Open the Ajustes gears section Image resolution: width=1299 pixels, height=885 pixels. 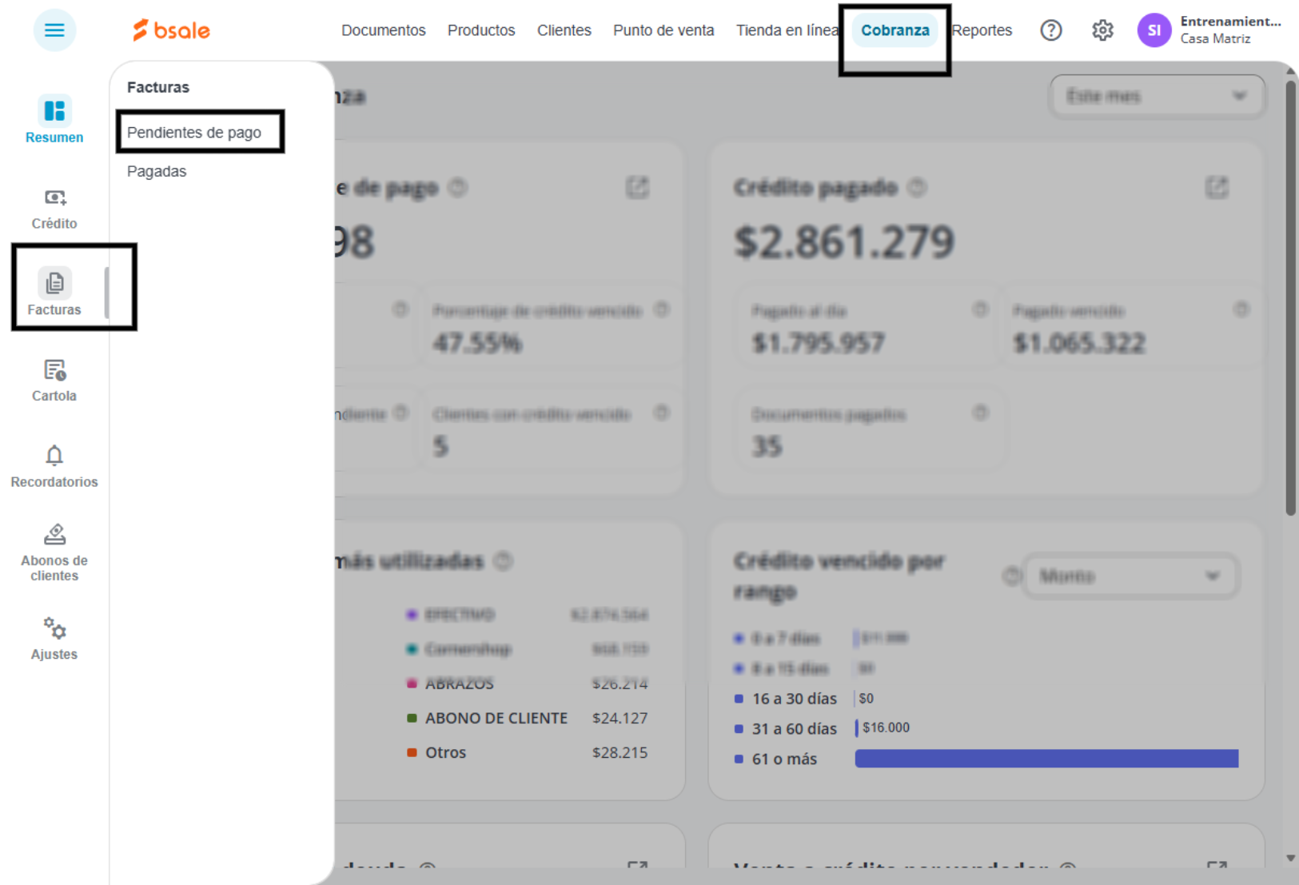[x=54, y=639]
